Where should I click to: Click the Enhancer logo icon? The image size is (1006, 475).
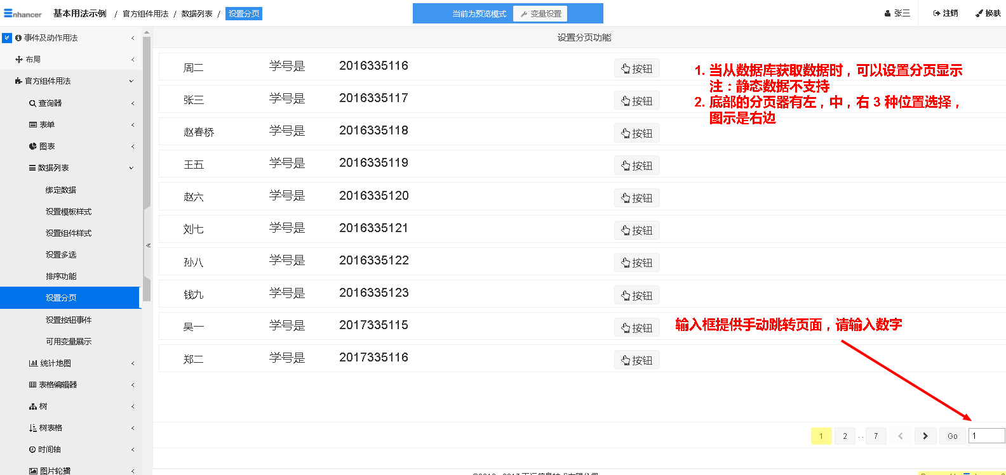[x=8, y=13]
